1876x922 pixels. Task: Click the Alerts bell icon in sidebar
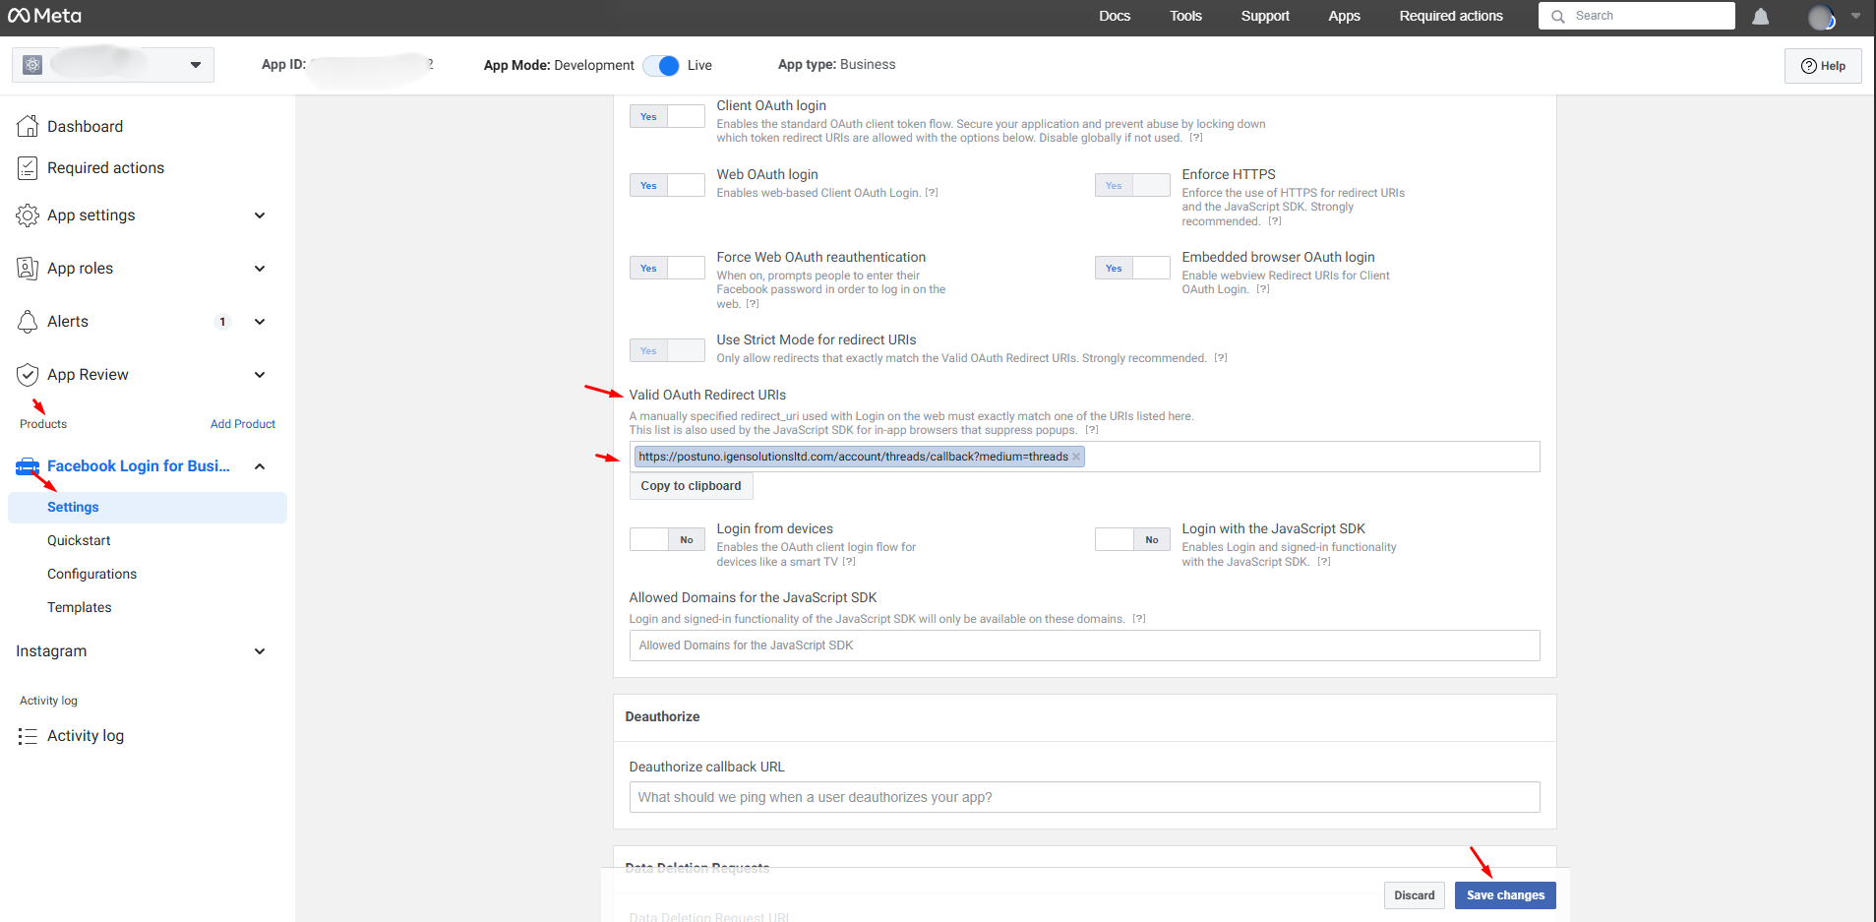click(28, 322)
